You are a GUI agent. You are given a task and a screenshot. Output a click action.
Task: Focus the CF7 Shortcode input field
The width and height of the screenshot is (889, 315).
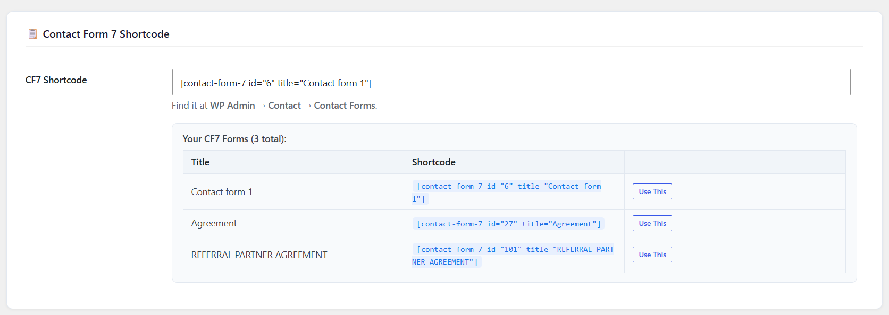(511, 82)
